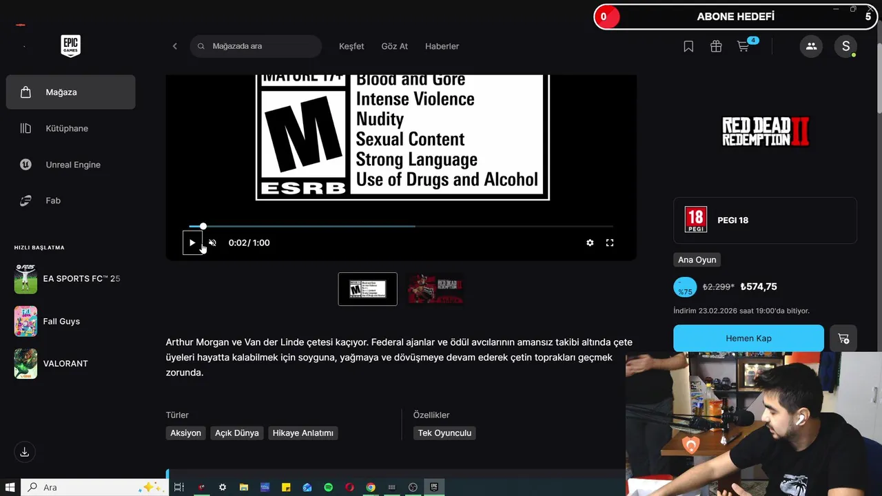Click the Fall Guys game icon
The width and height of the screenshot is (882, 496).
[x=25, y=321]
